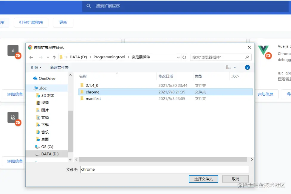The height and width of the screenshot is (194, 291).
Task: Click the gray "d" extension icon
Action: point(13,51)
